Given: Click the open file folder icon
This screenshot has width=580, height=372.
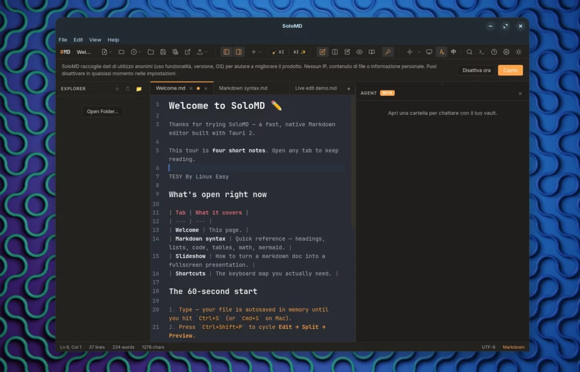Looking at the screenshot, I should (121, 52).
